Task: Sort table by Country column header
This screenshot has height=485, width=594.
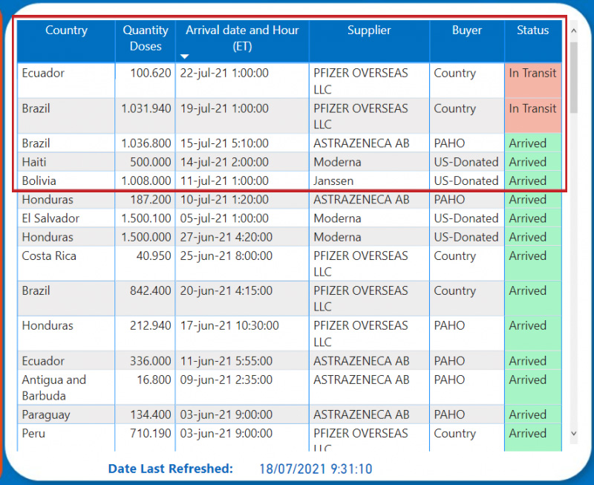Action: 66,30
